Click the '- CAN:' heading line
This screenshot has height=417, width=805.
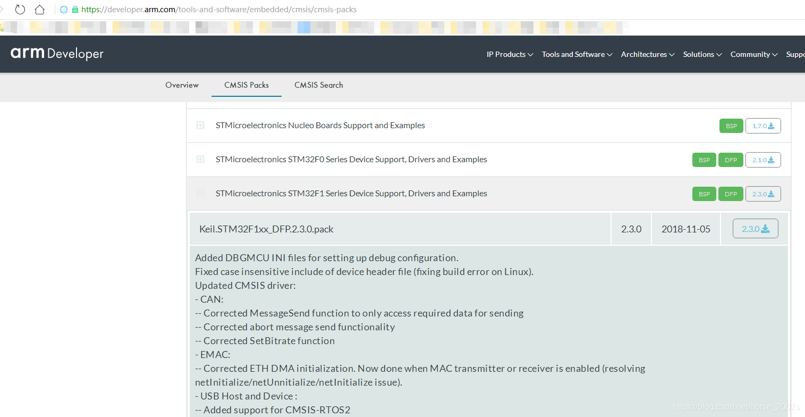tap(209, 299)
